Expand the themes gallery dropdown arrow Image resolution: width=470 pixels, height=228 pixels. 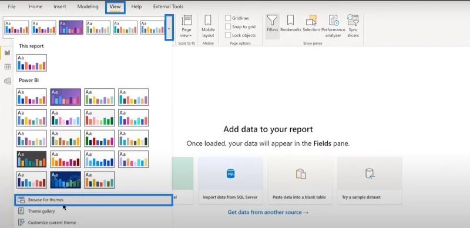point(169,28)
